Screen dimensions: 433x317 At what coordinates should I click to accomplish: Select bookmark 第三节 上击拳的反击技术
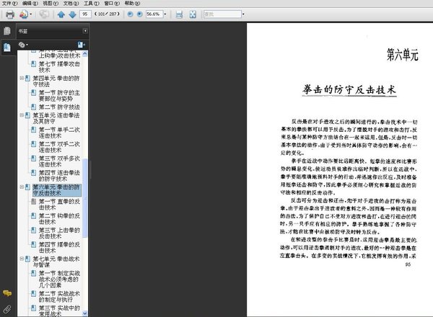tap(59, 233)
